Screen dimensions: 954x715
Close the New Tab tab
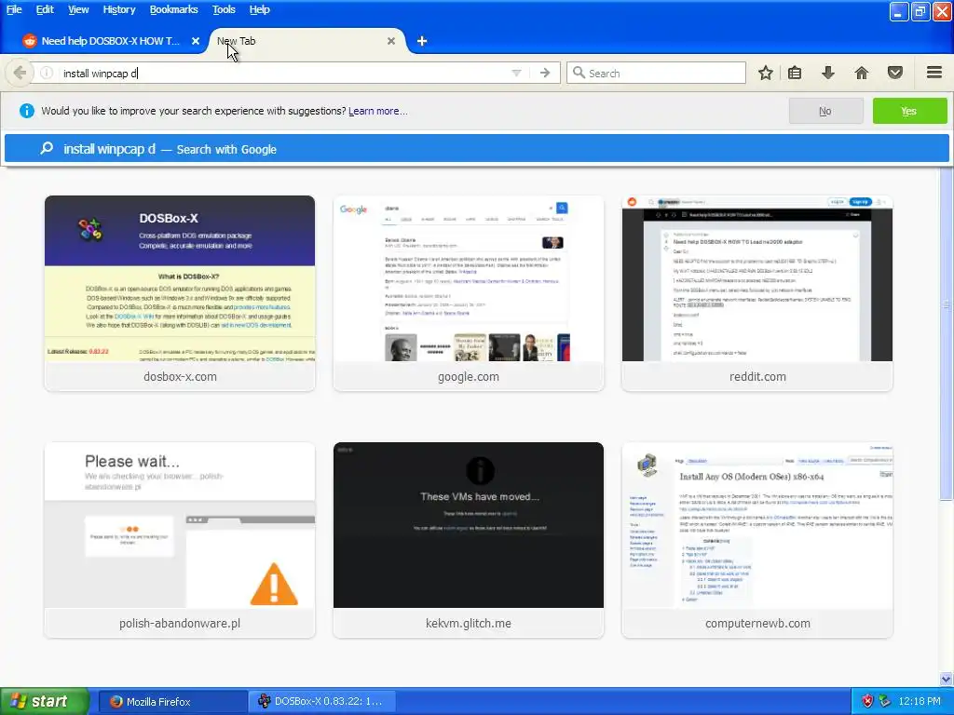point(391,41)
